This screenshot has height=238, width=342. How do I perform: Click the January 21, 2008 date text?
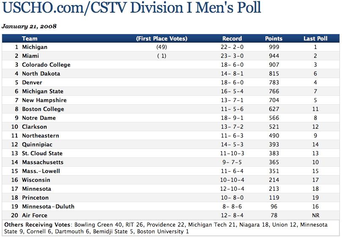click(29, 26)
